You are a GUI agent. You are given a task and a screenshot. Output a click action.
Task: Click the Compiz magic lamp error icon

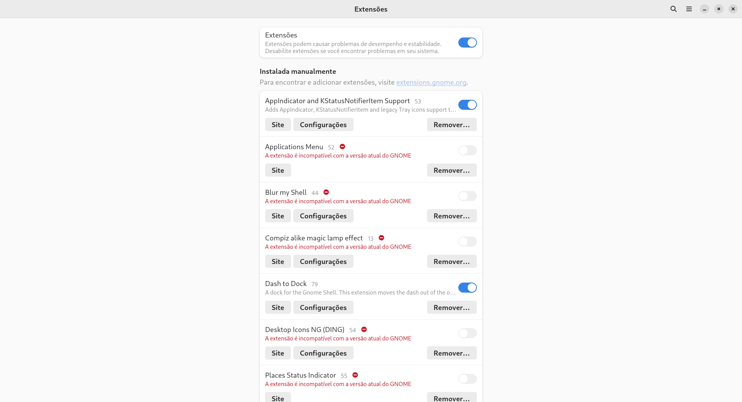click(381, 238)
